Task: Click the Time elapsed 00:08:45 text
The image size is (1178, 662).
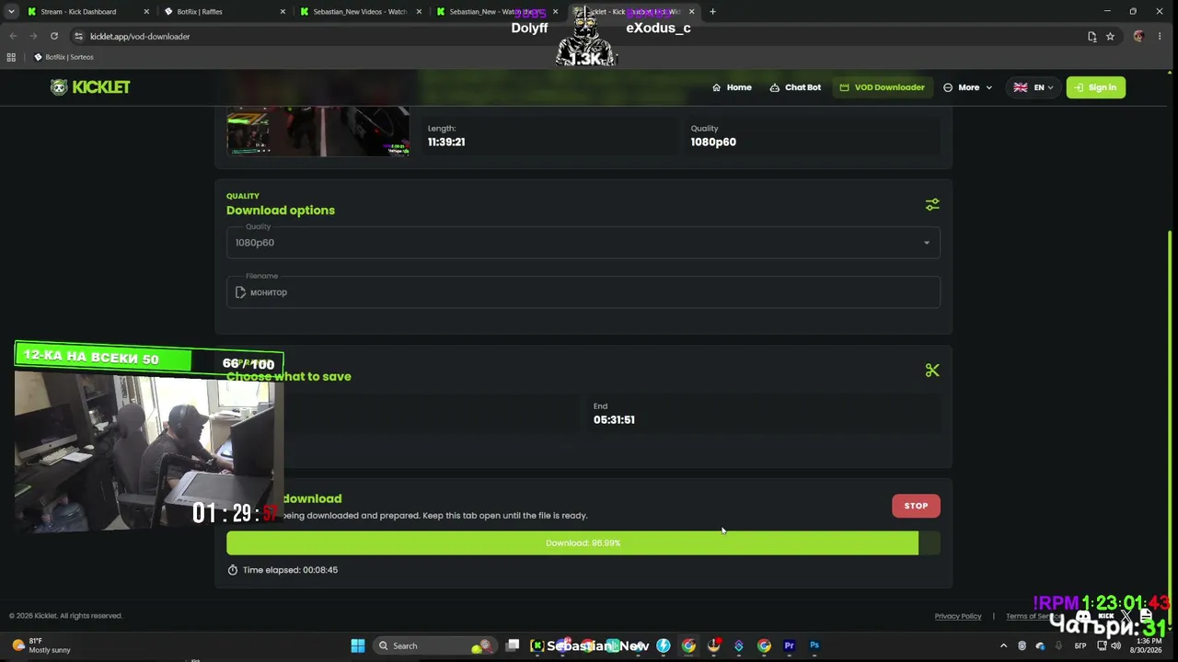Action: pyautogui.click(x=290, y=570)
